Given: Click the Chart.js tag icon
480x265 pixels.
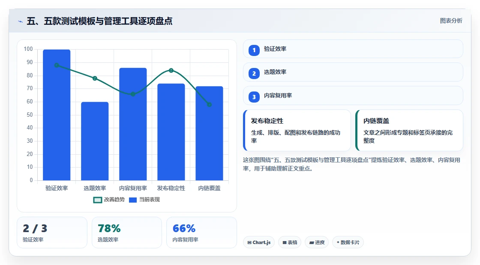Looking at the screenshot, I should pyautogui.click(x=249, y=242).
